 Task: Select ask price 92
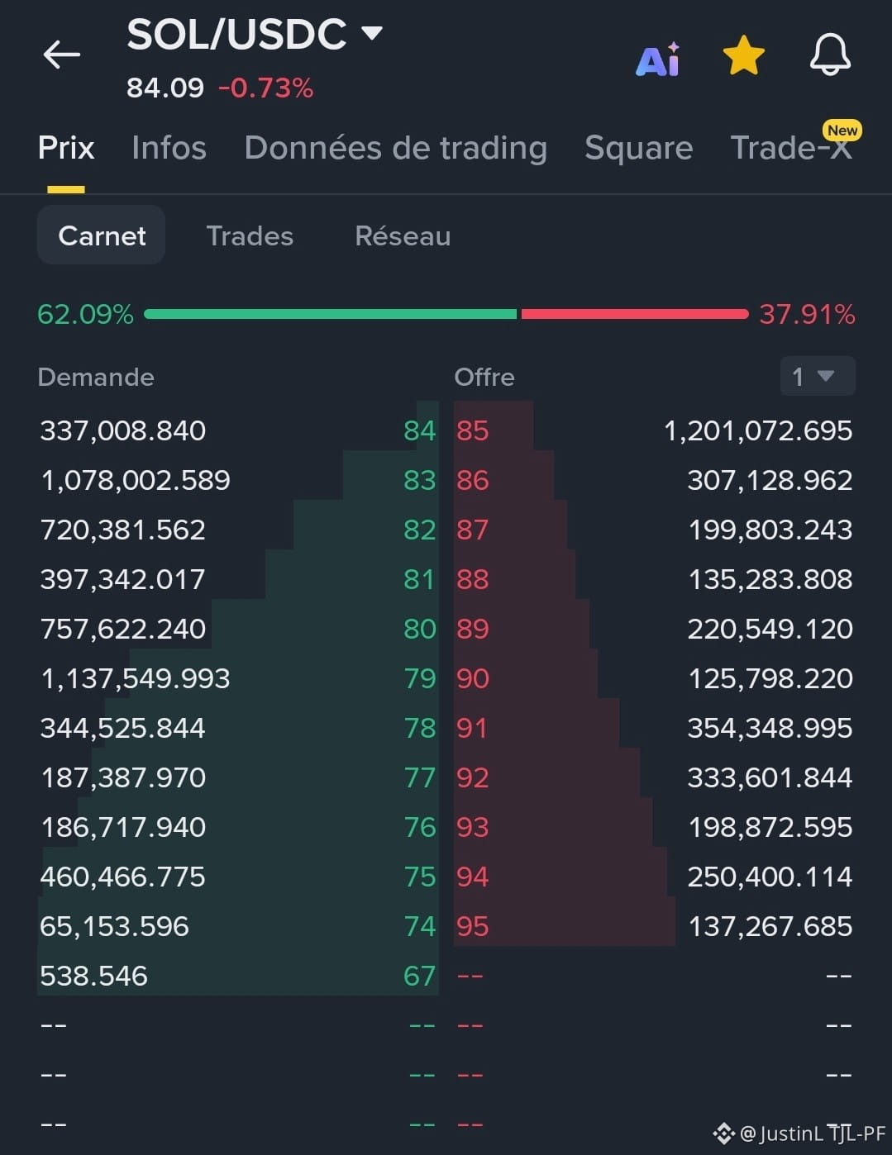[x=473, y=777]
